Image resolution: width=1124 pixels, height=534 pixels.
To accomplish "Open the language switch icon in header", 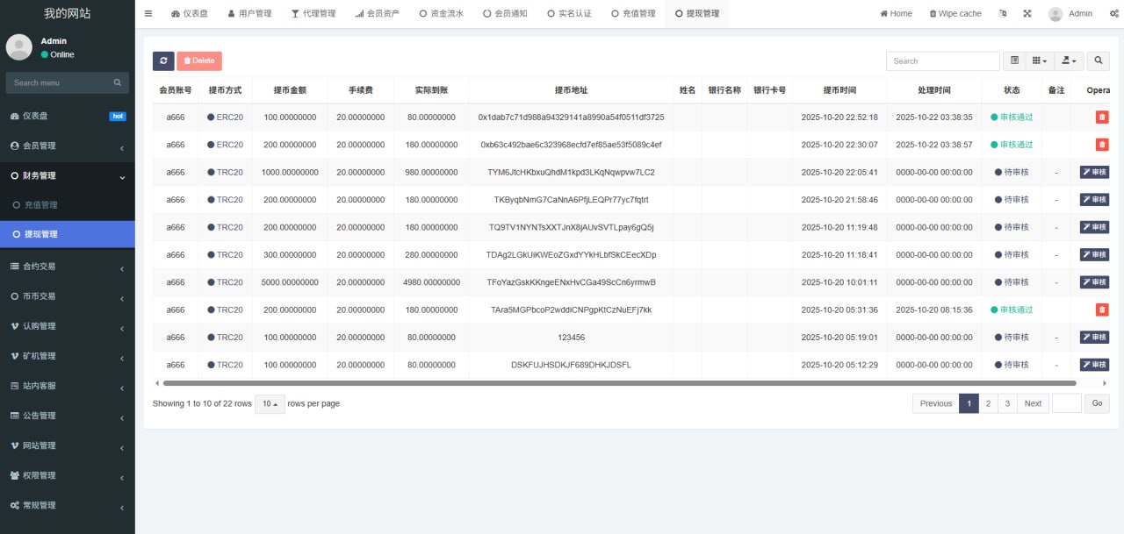I will point(1003,13).
